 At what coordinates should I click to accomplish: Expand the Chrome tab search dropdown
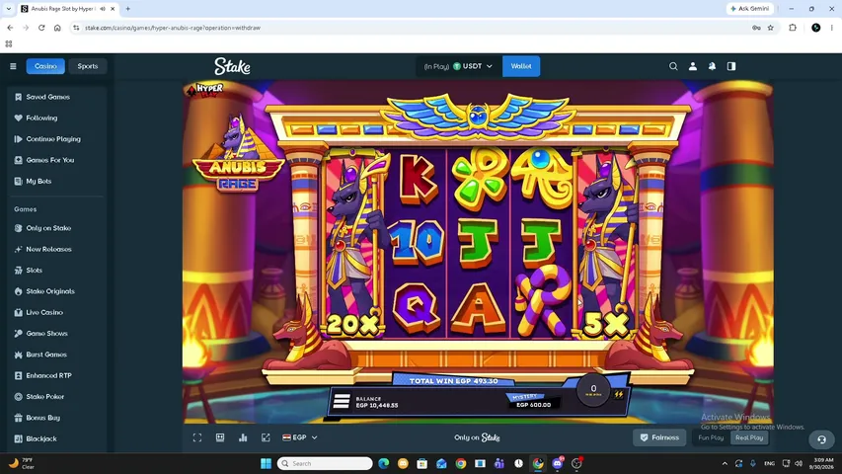pos(9,9)
